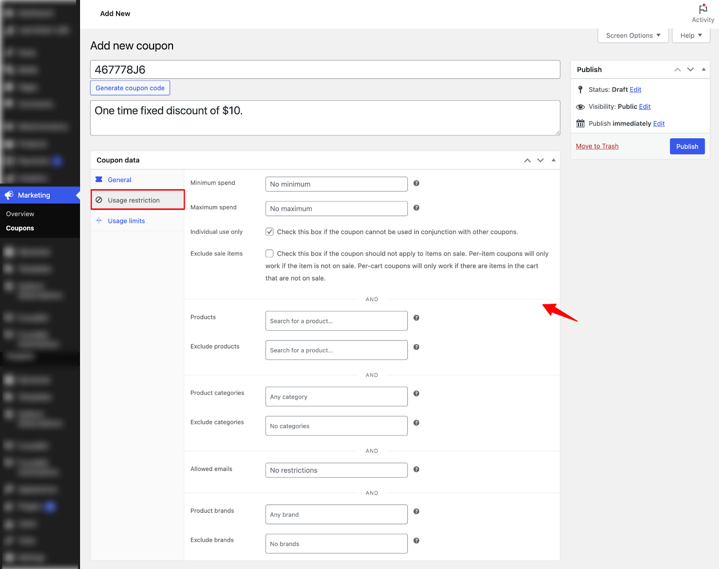Expand the Screen Options dropdown
The width and height of the screenshot is (719, 569).
(633, 36)
